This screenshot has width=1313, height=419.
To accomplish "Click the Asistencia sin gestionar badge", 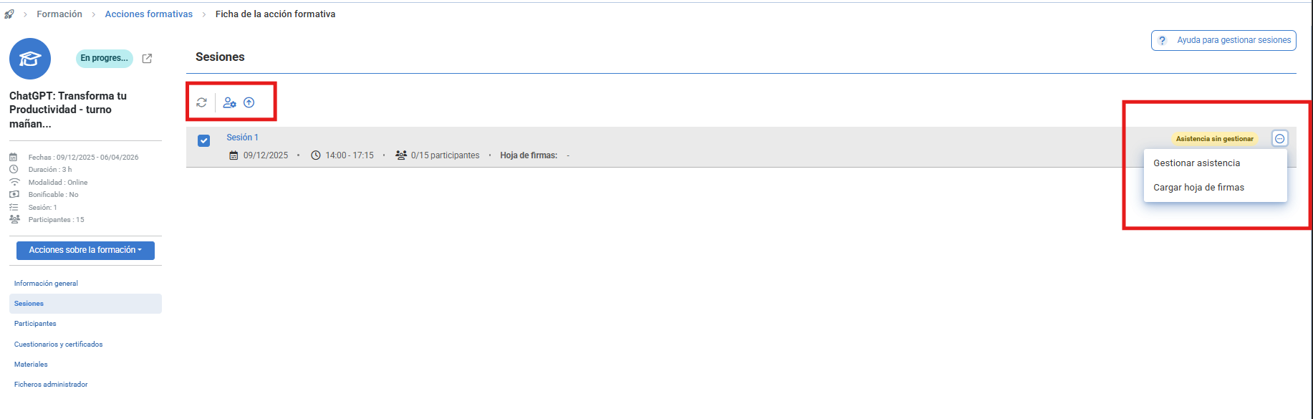I will pyautogui.click(x=1215, y=139).
